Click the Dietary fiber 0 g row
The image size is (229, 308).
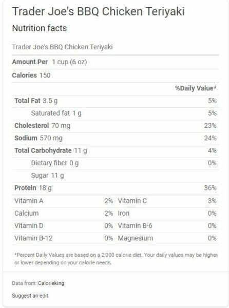click(116, 163)
